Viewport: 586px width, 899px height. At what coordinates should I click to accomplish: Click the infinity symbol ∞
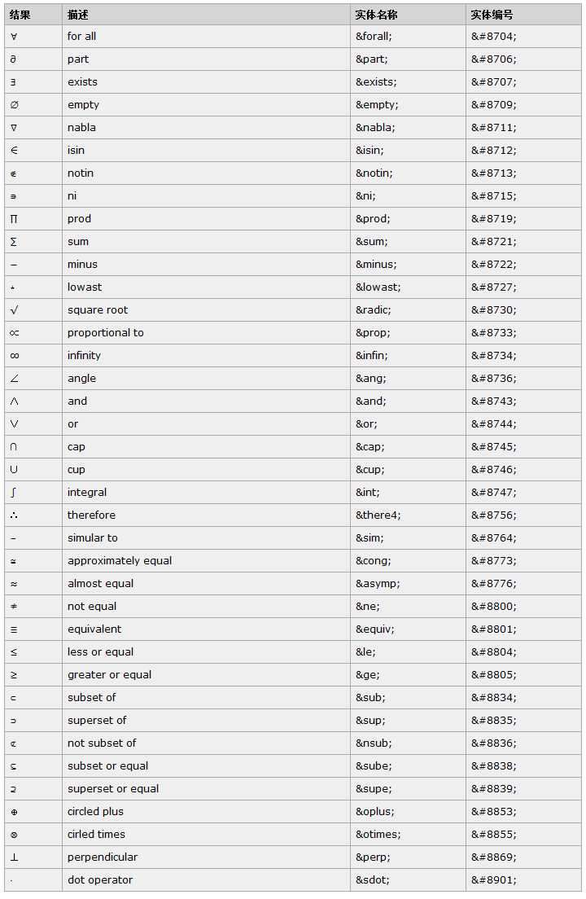15,356
